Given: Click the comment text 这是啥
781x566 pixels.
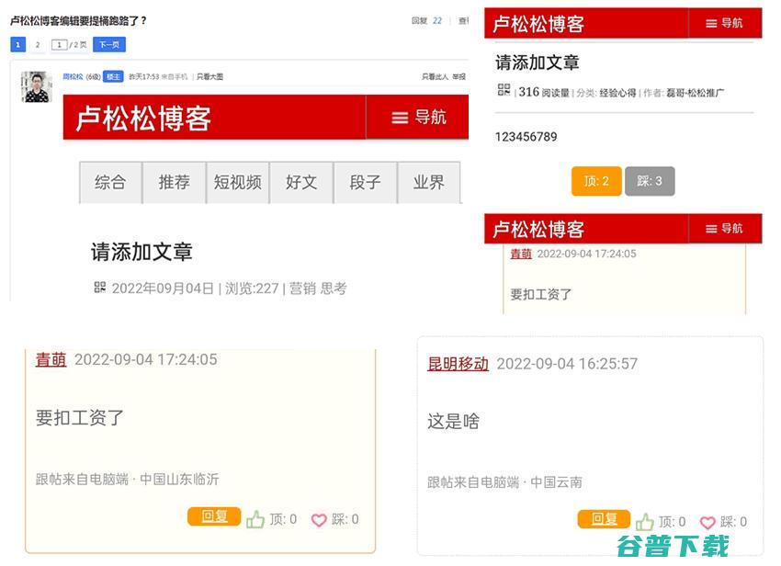Looking at the screenshot, I should pyautogui.click(x=453, y=422).
